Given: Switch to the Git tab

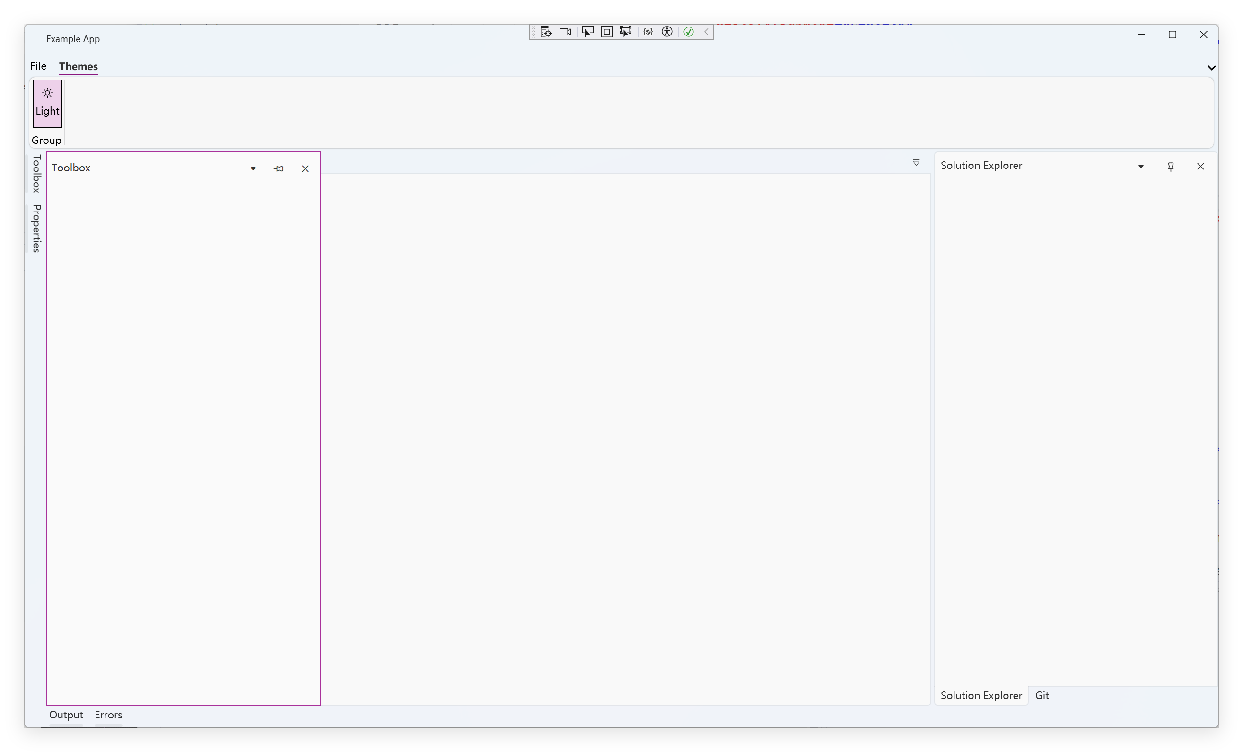Looking at the screenshot, I should (1042, 696).
